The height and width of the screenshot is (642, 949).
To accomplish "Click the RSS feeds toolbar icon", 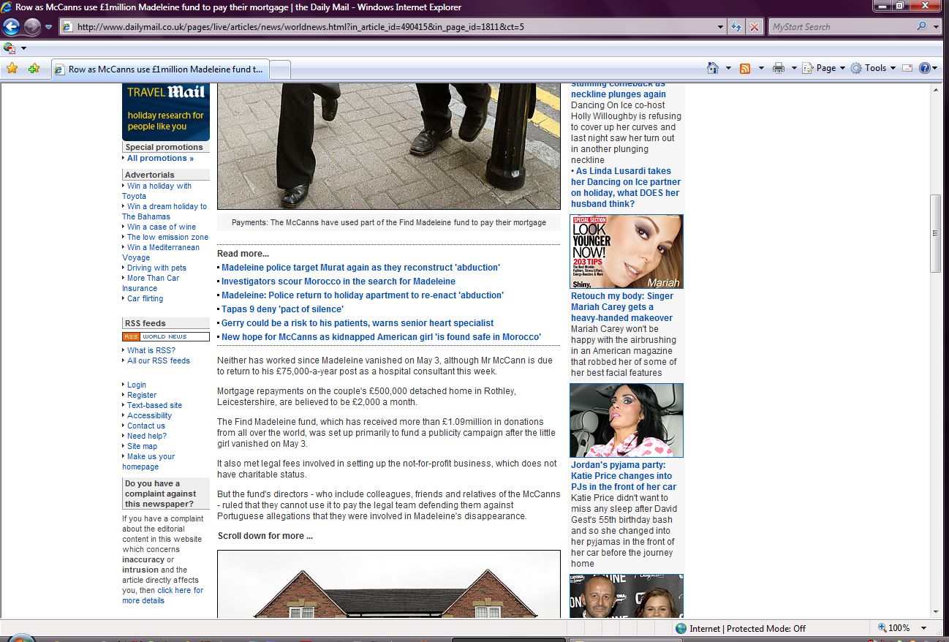I will point(745,68).
